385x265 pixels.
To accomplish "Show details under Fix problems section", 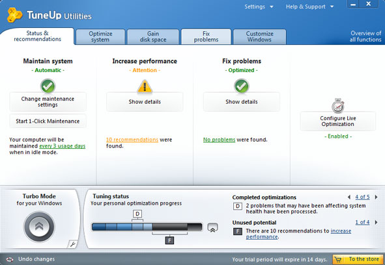I will point(242,101).
